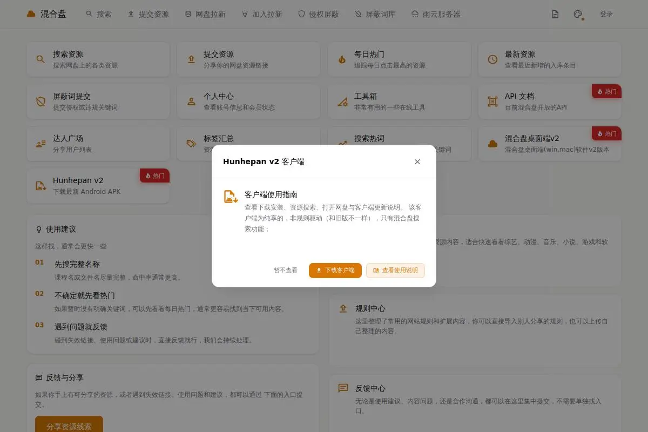Click the 混合盘 cloud logo icon
This screenshot has height=432, width=648.
point(31,14)
